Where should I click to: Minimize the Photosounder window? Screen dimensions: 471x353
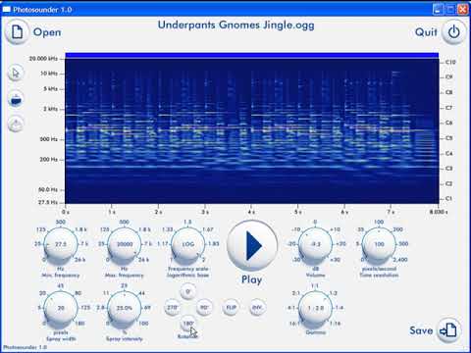tap(438, 10)
